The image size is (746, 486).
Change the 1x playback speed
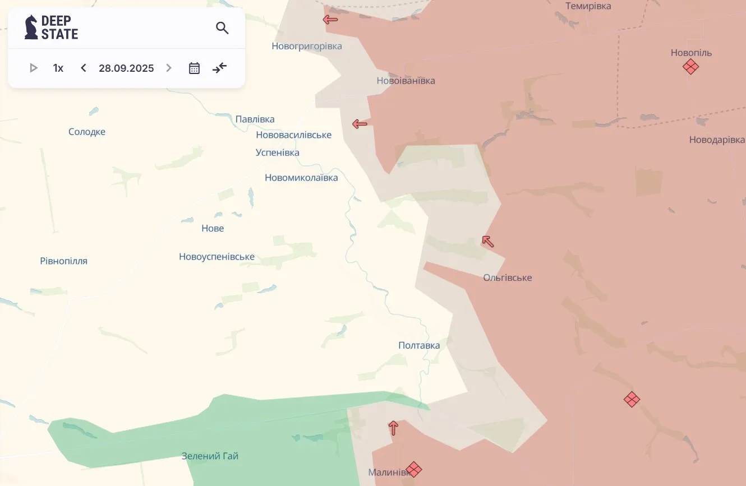click(58, 68)
